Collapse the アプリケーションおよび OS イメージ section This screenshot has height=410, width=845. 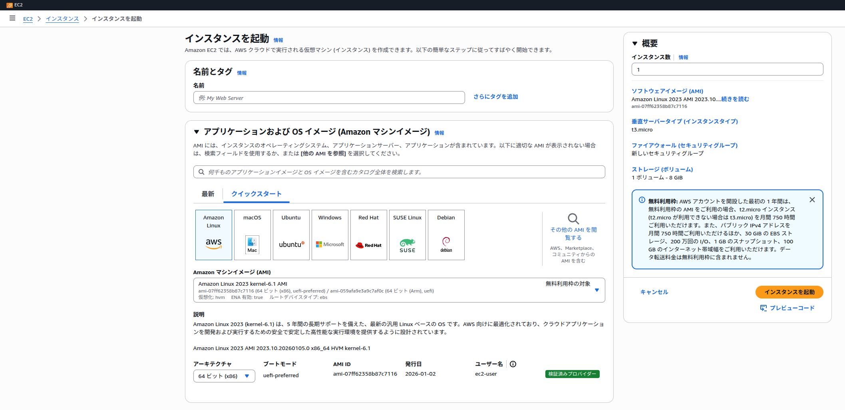coord(196,132)
